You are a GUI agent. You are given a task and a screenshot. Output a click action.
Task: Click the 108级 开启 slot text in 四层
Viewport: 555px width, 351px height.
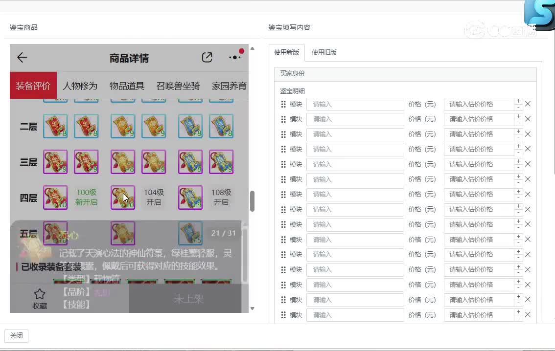(221, 197)
